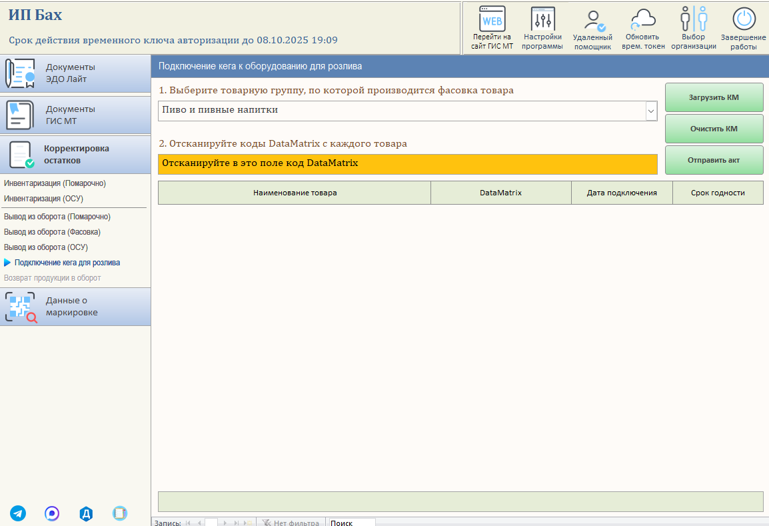Select Инвентаризация (Помарочно) menu item

tap(55, 183)
